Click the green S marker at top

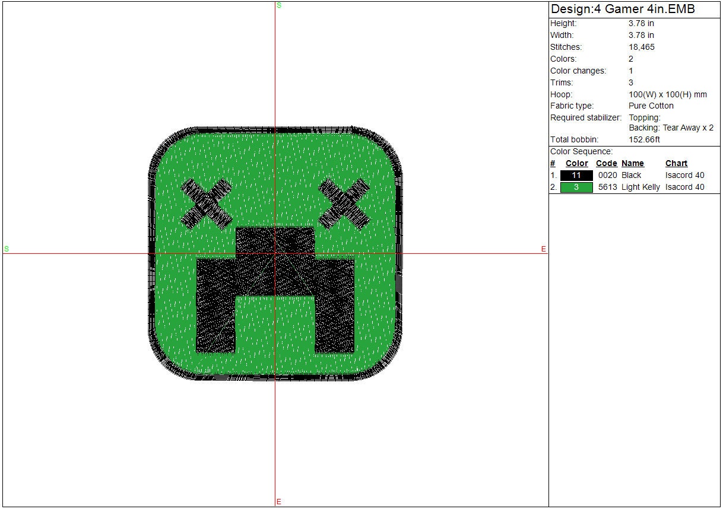click(279, 5)
